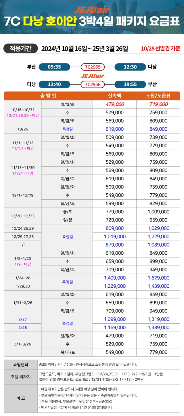This screenshot has height=416, width=184.
Task: Click the 12:30 arrival time pill
Action: tap(130, 67)
